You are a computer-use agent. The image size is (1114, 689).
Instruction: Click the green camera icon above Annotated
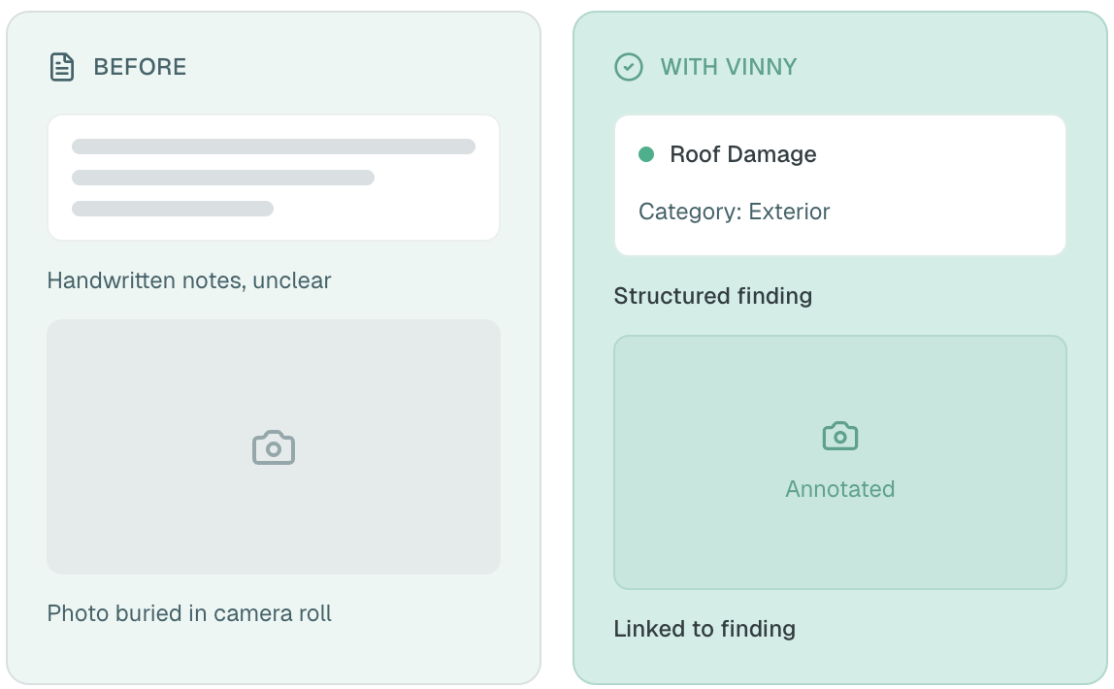pyautogui.click(x=840, y=436)
